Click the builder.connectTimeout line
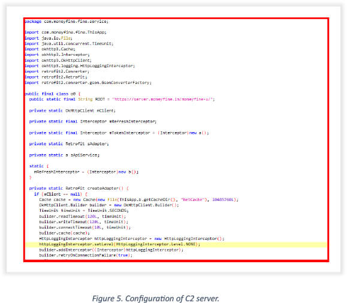 (x=85, y=227)
